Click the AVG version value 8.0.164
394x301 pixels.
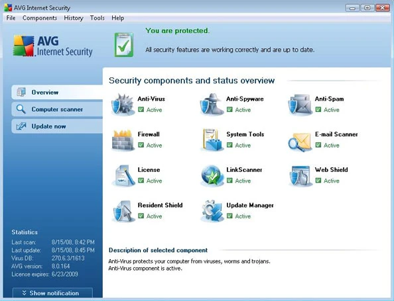[x=61, y=266]
